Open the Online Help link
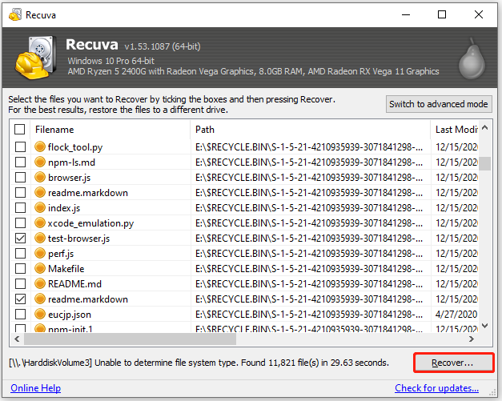The height and width of the screenshot is (401, 502). 35,388
